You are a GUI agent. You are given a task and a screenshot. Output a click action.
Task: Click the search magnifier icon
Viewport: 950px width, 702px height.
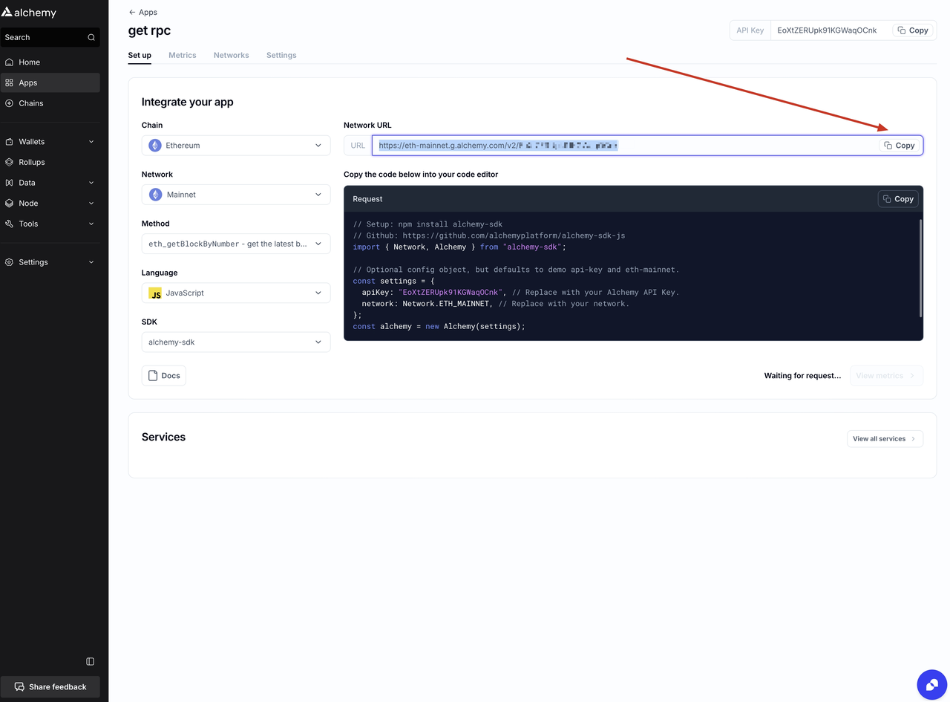(91, 37)
